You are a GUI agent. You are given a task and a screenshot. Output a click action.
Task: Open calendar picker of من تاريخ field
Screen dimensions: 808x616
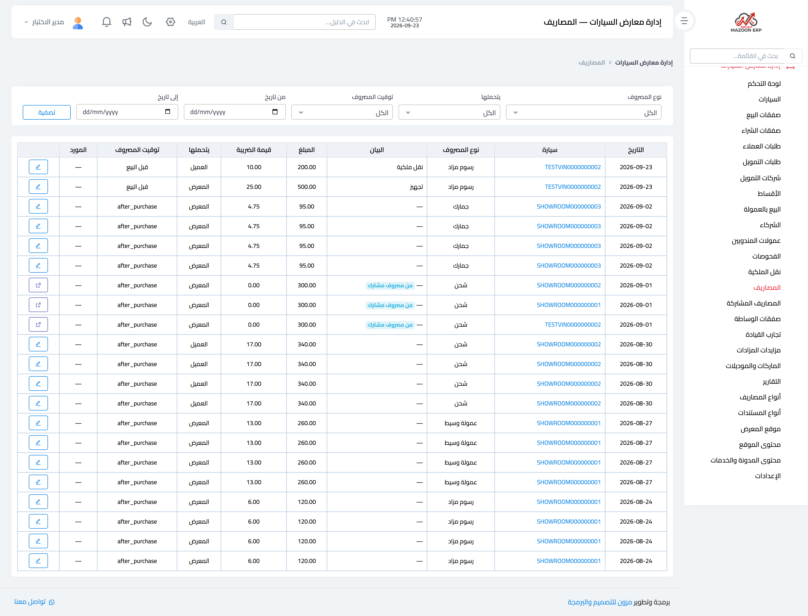click(275, 112)
